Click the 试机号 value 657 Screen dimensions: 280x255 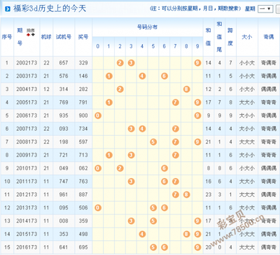(64, 63)
